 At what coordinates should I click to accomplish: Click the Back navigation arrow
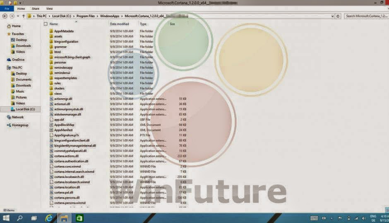5,16
